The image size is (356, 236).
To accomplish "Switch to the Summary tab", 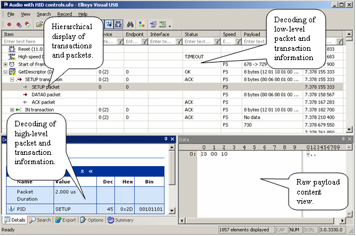I will tap(121, 220).
